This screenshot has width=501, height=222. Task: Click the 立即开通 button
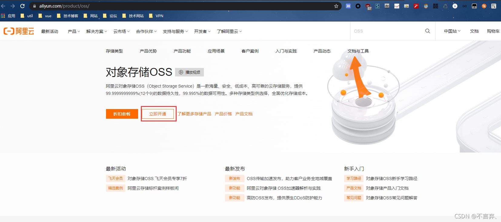coord(158,114)
